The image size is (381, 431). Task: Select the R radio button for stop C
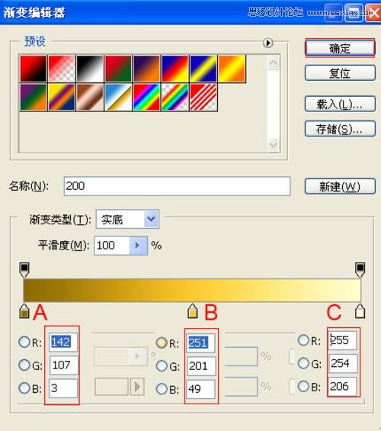point(303,340)
